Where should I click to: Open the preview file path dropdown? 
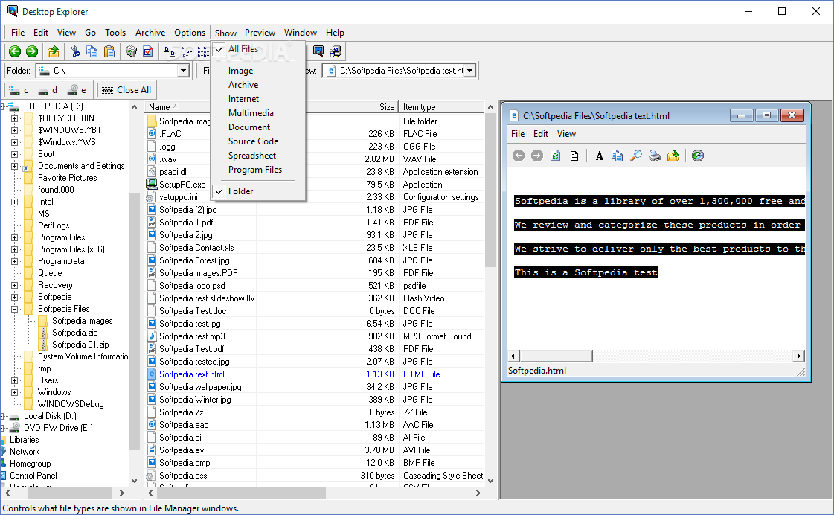[469, 70]
